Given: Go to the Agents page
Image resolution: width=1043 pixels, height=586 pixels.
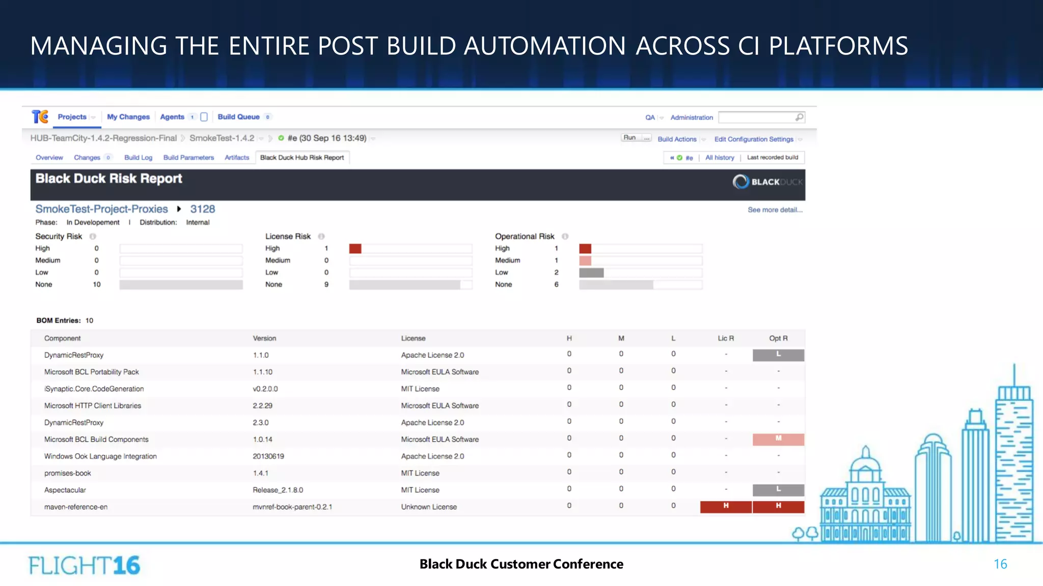Looking at the screenshot, I should (172, 117).
